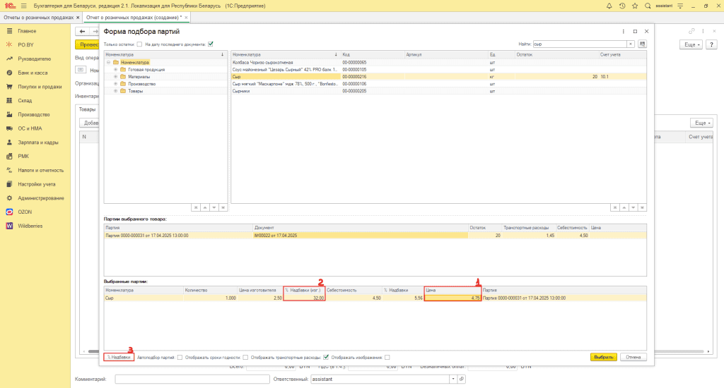Expand the Готовая продукция folder
Screen dimensions: 724x388
coord(115,70)
